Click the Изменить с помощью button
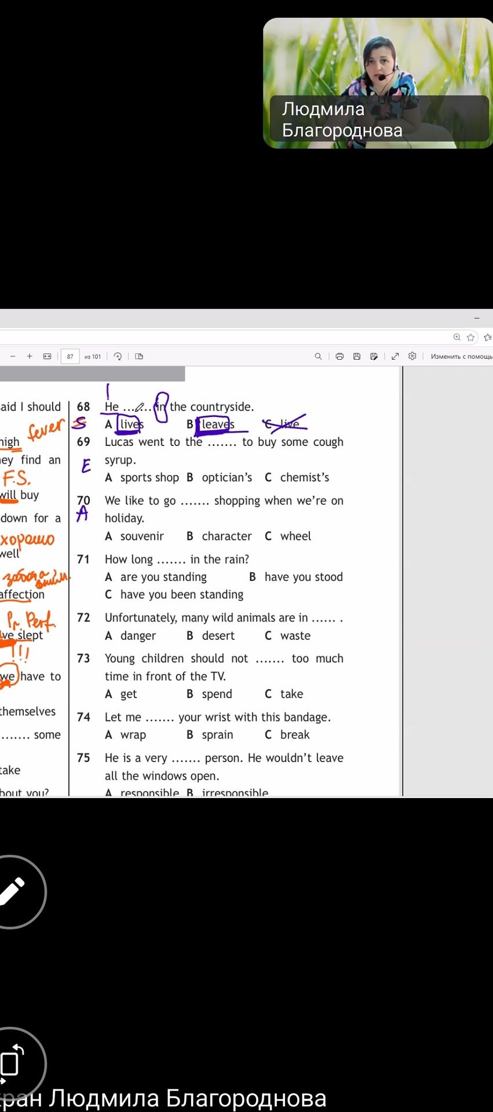The width and height of the screenshot is (493, 1112). pyautogui.click(x=461, y=356)
